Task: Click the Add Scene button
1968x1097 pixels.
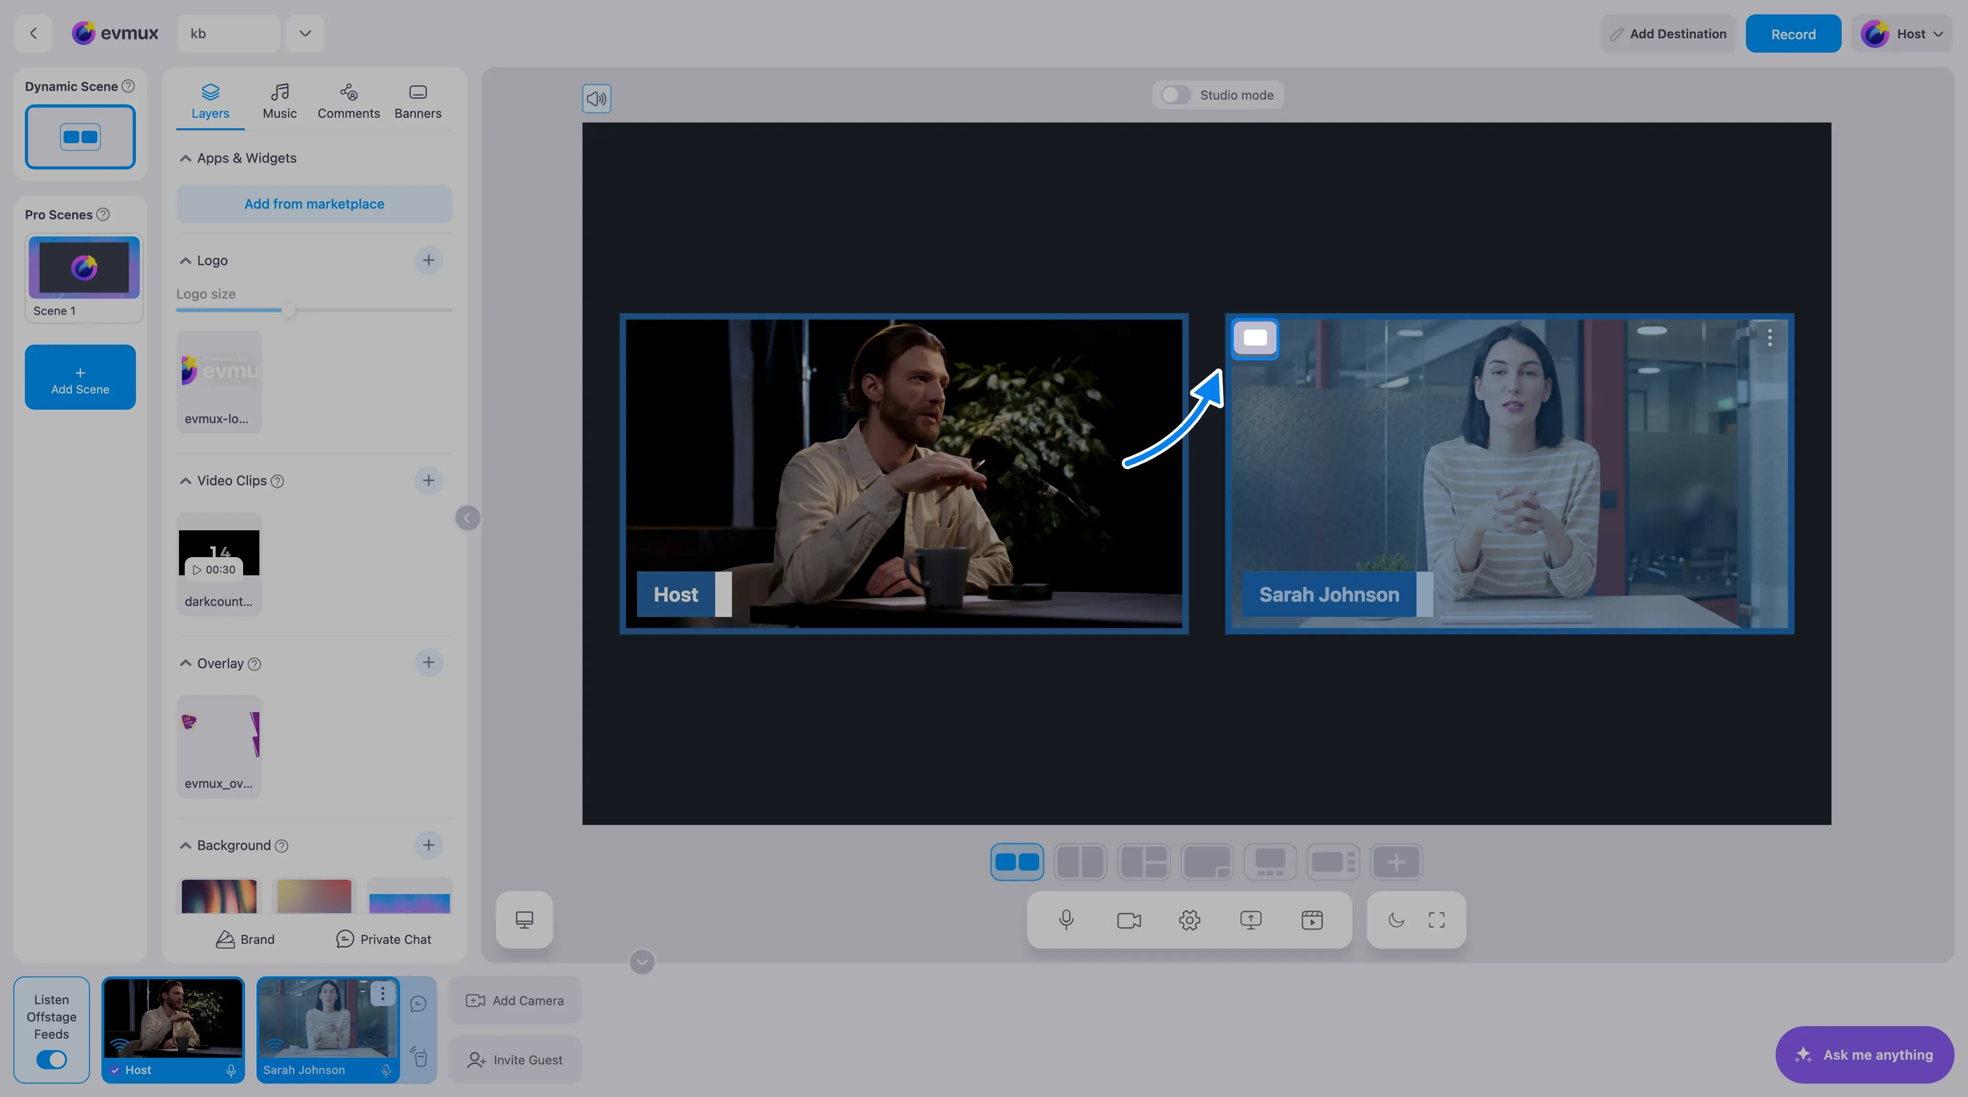Action: tap(80, 377)
